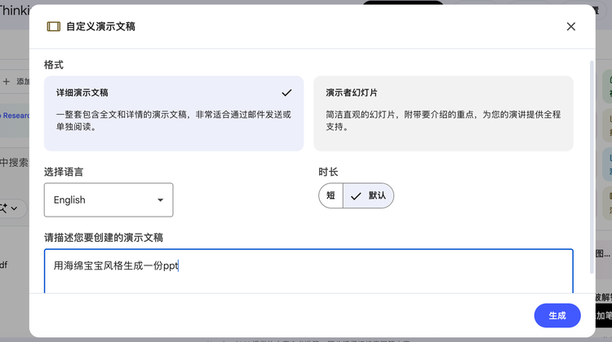
Task: Choose the 默认 duration option
Action: (x=369, y=195)
